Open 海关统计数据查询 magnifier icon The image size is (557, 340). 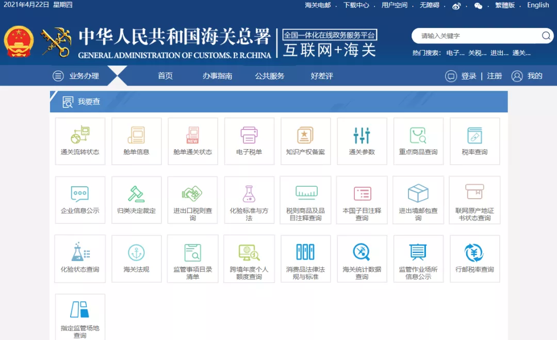coord(362,252)
